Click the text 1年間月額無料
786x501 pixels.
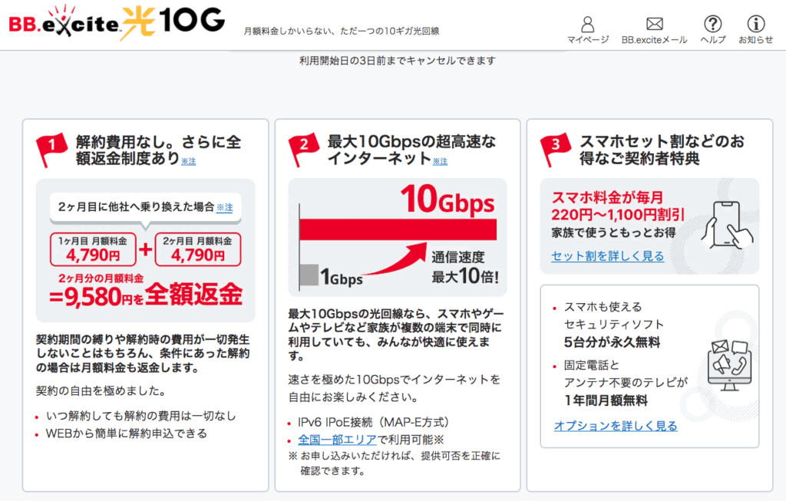(x=606, y=400)
